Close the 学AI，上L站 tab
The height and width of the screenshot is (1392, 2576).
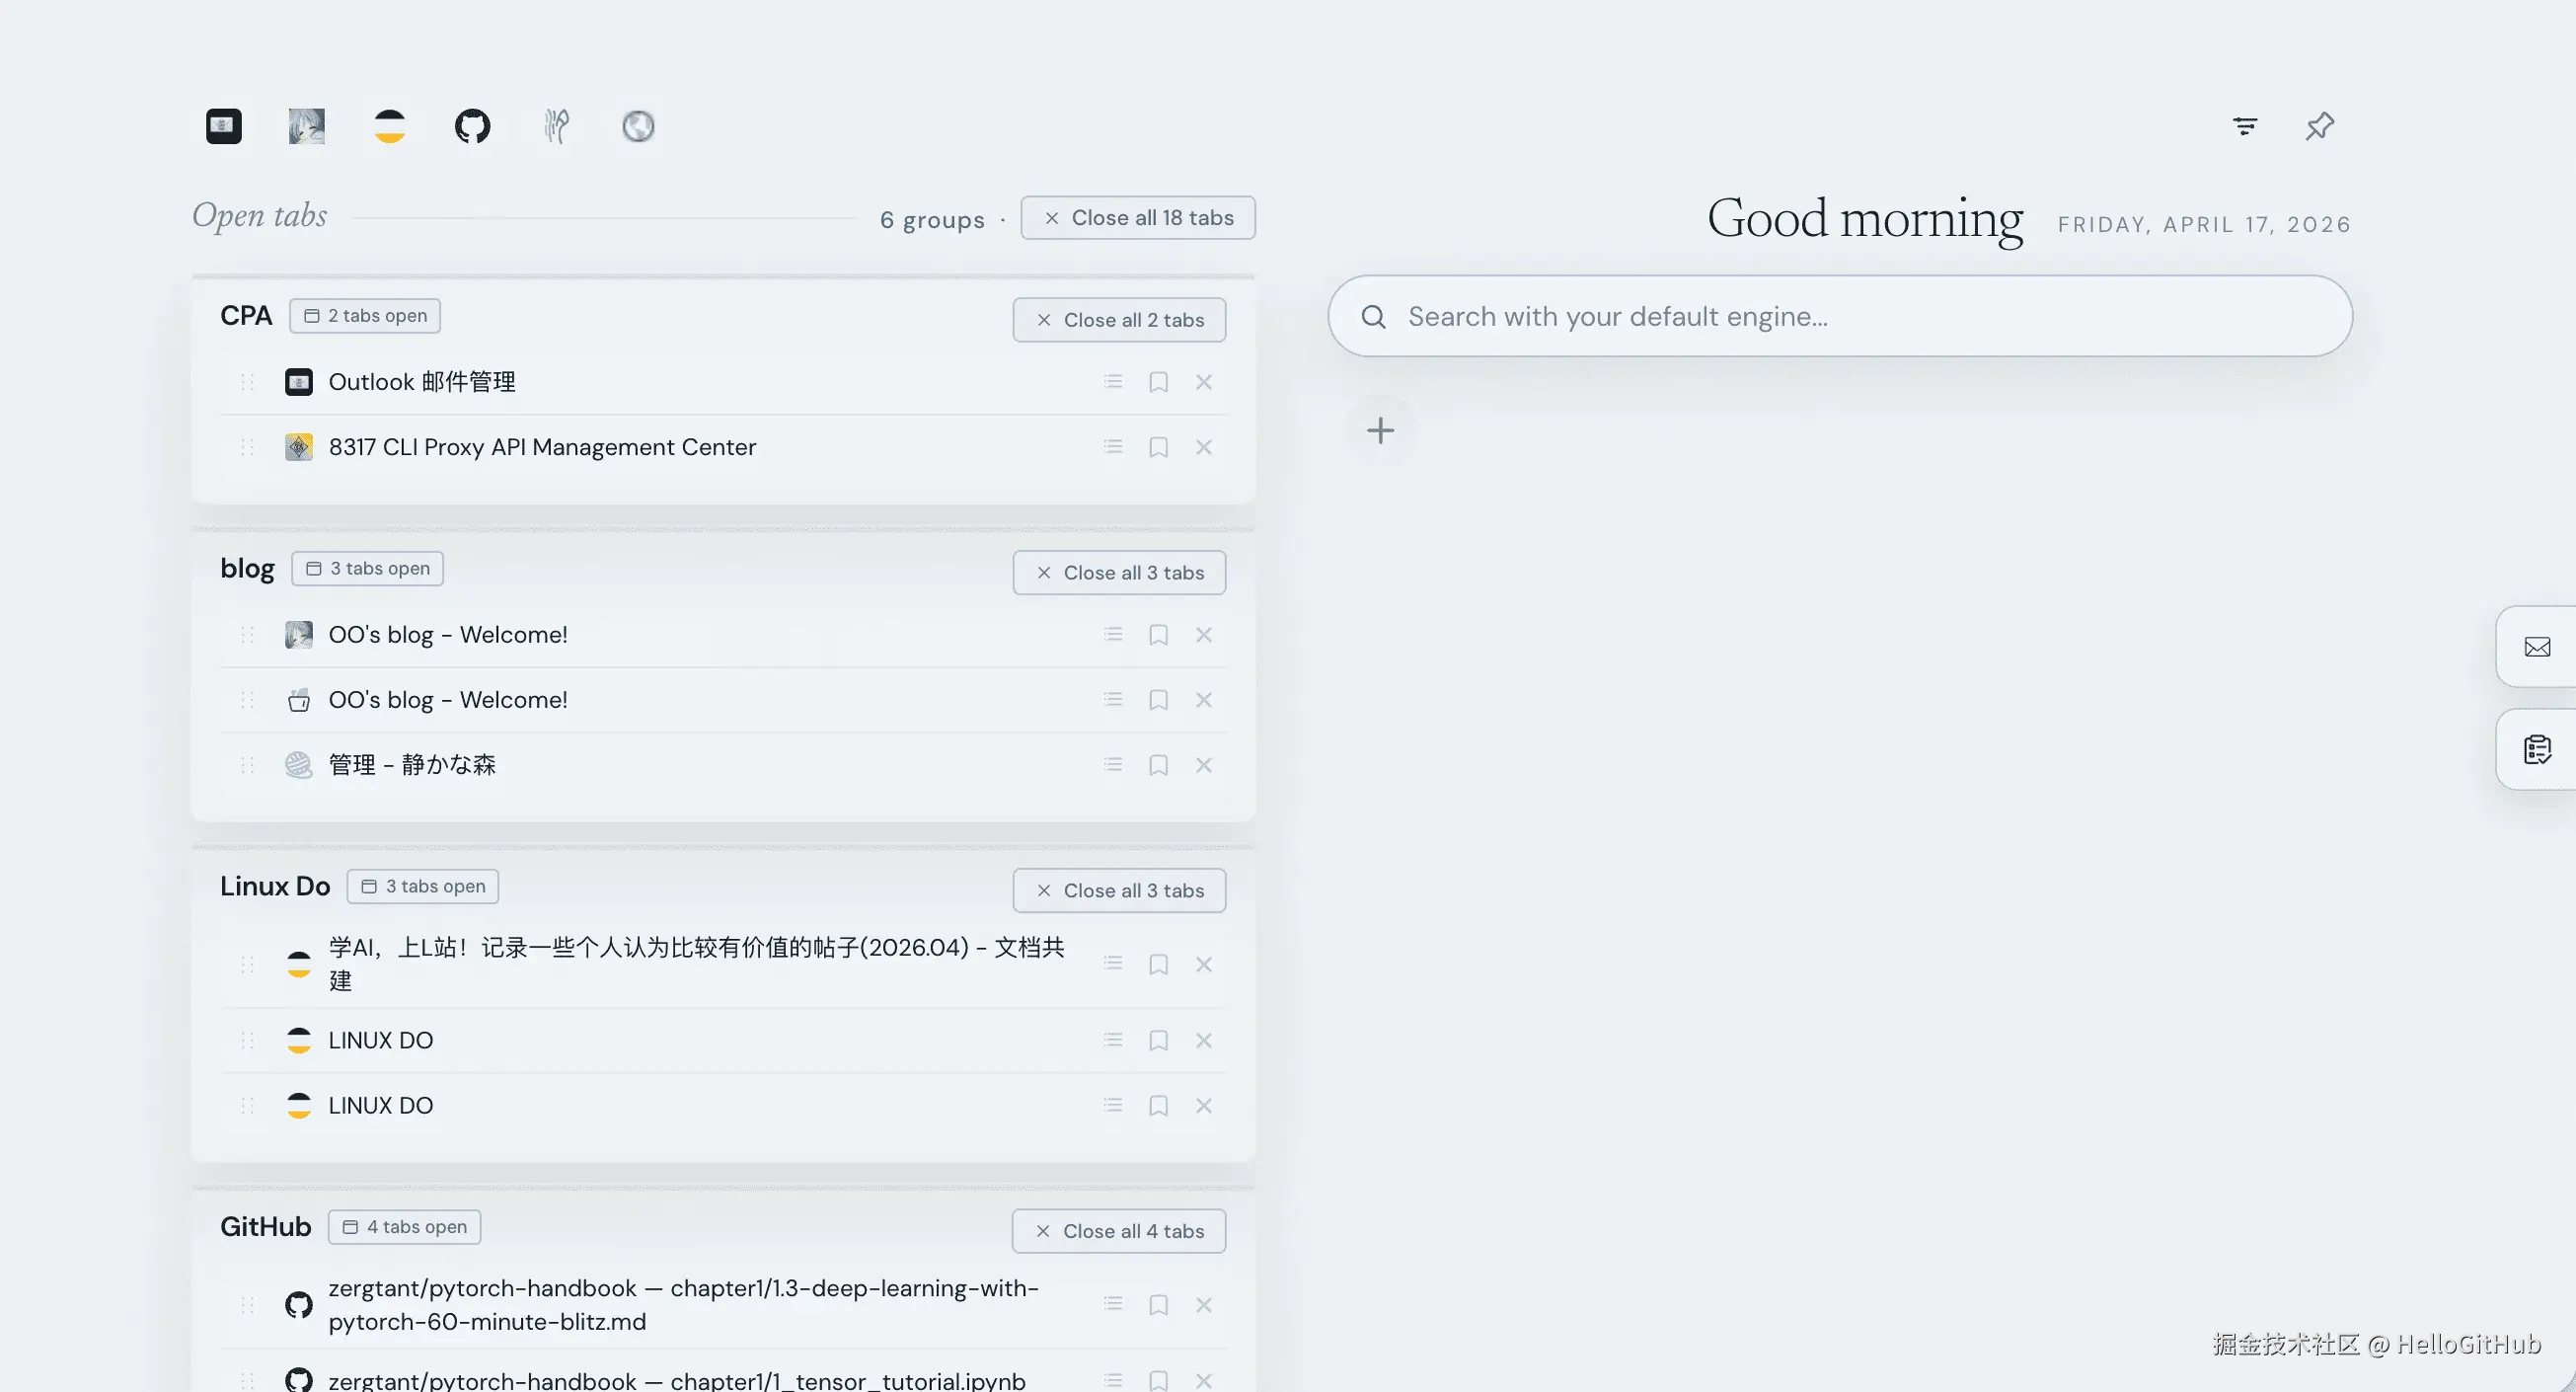[1204, 964]
